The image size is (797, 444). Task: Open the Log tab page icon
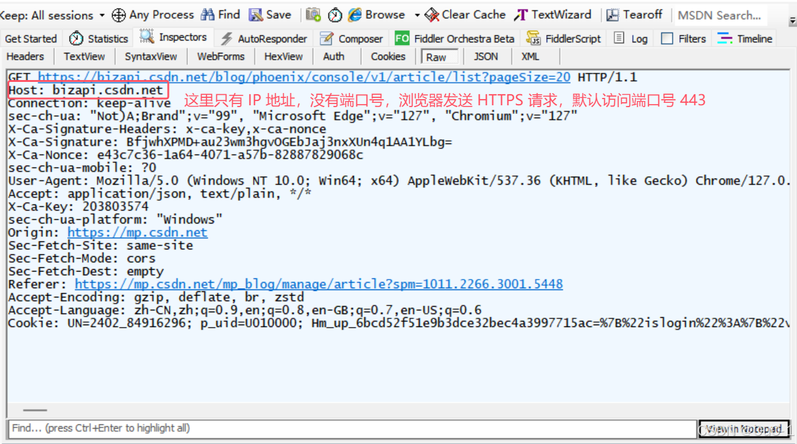tap(619, 38)
